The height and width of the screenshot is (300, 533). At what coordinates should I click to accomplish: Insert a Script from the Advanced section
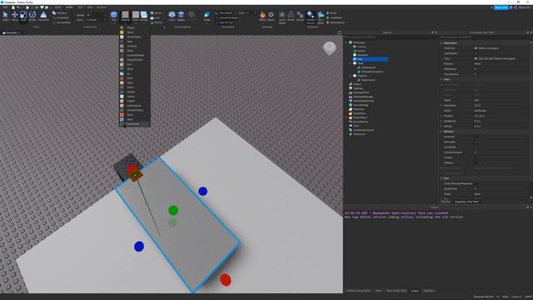point(331,13)
